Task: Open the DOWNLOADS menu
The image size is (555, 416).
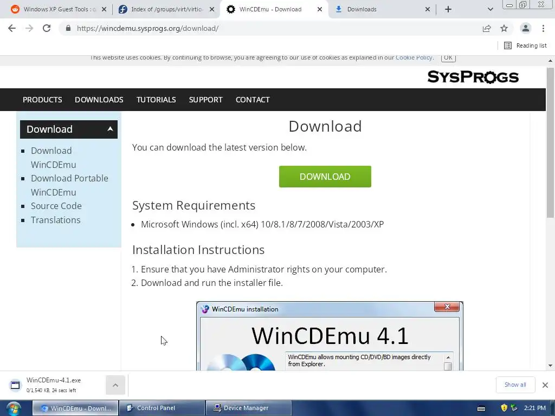Action: click(x=99, y=100)
